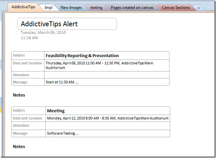This screenshot has height=158, width=216.
Task: Select the Meeting subject cell
Action: tap(108, 111)
